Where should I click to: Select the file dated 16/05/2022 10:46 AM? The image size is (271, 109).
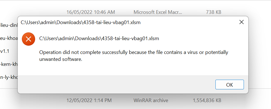(x=91, y=12)
